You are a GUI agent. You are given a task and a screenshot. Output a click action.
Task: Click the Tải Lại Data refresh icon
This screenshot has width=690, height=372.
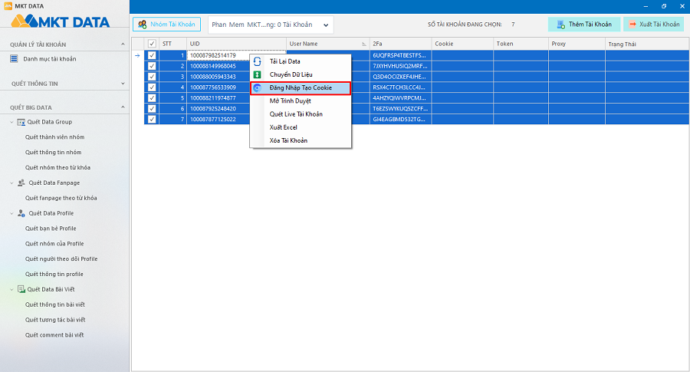tap(257, 61)
